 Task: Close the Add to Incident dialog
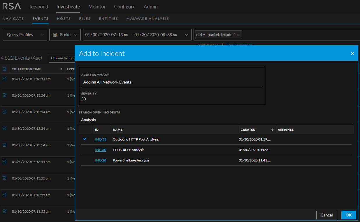pyautogui.click(x=352, y=54)
